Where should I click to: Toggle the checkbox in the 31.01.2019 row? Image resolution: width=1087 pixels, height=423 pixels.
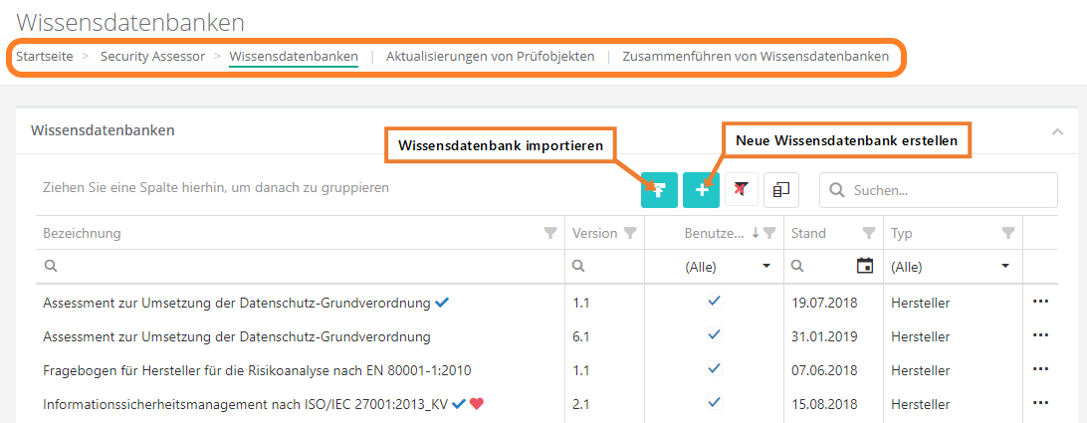click(x=714, y=335)
